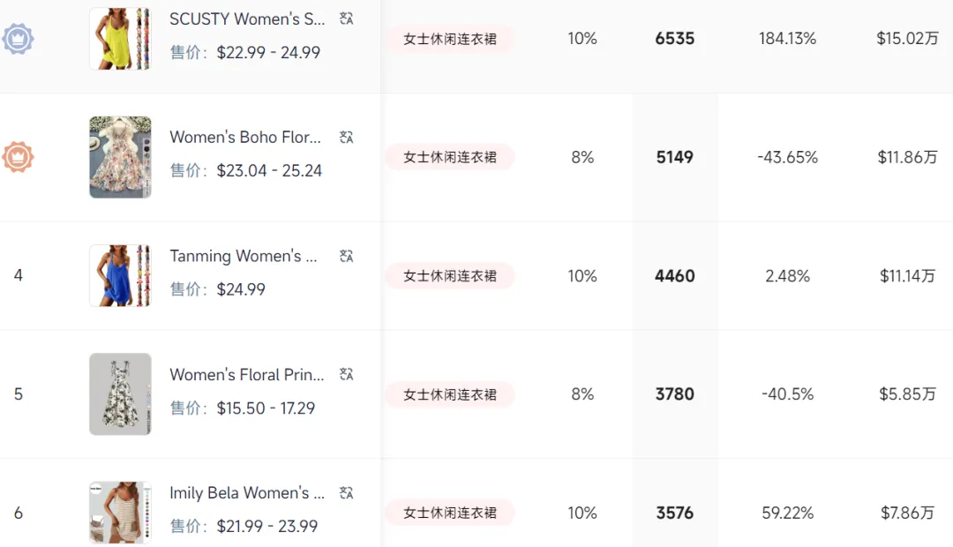Click translate icon next to Women's Floral Print
This screenshot has width=953, height=547.
click(x=347, y=375)
